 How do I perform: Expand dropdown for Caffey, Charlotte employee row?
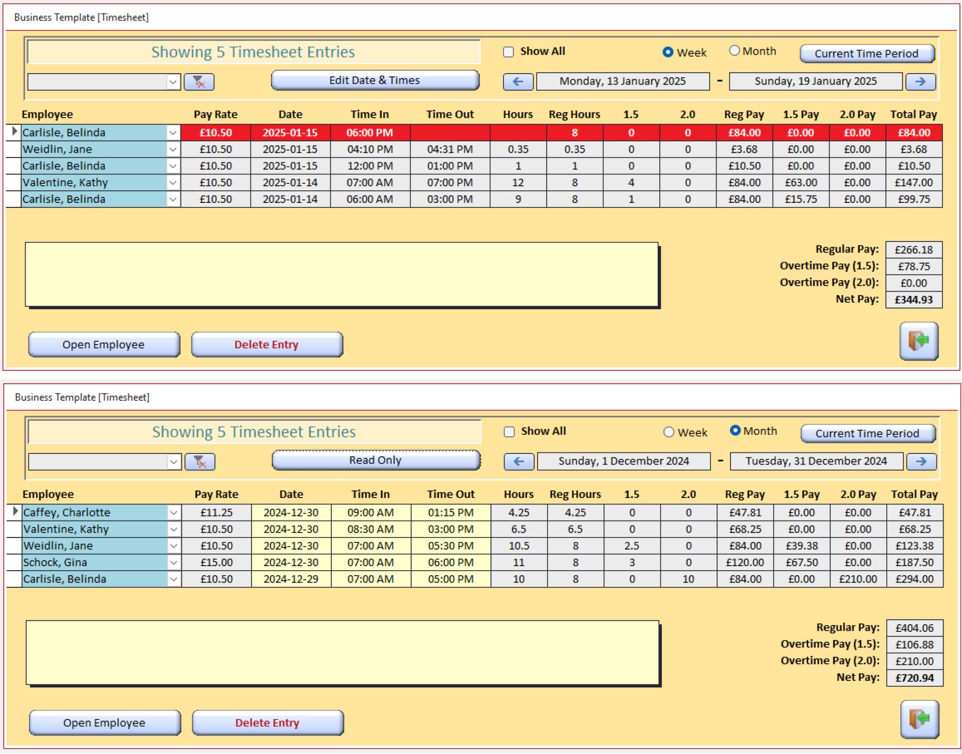click(174, 513)
